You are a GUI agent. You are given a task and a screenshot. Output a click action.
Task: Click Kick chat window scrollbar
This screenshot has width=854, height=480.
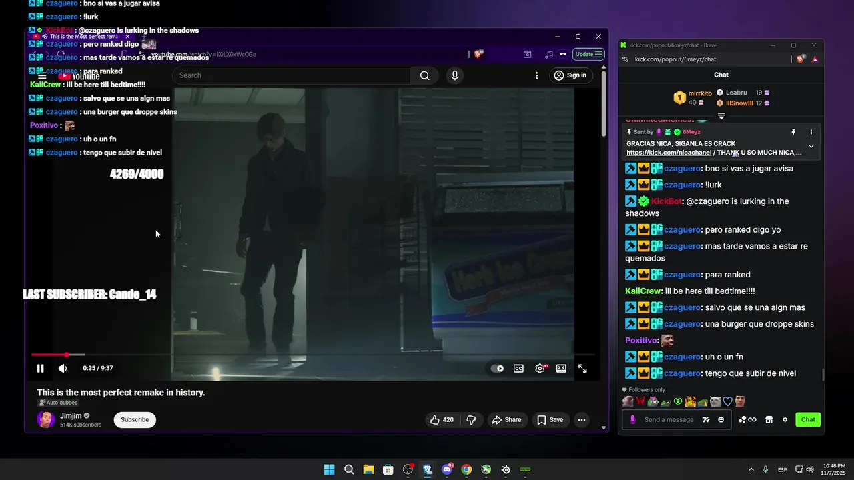pyautogui.click(x=822, y=375)
